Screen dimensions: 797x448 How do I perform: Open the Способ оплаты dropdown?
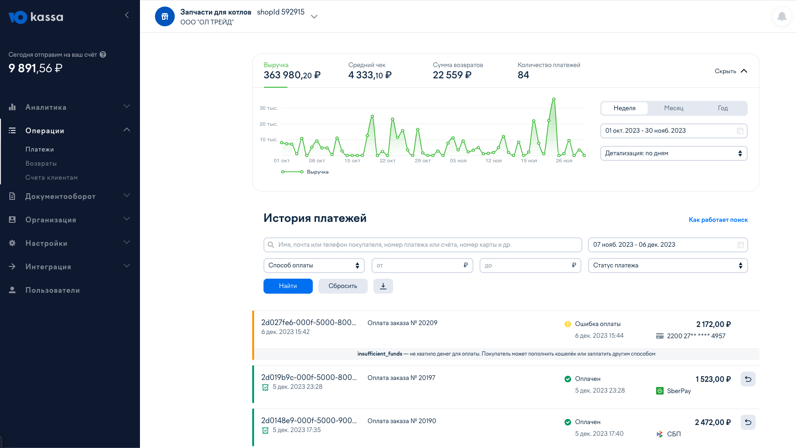314,266
